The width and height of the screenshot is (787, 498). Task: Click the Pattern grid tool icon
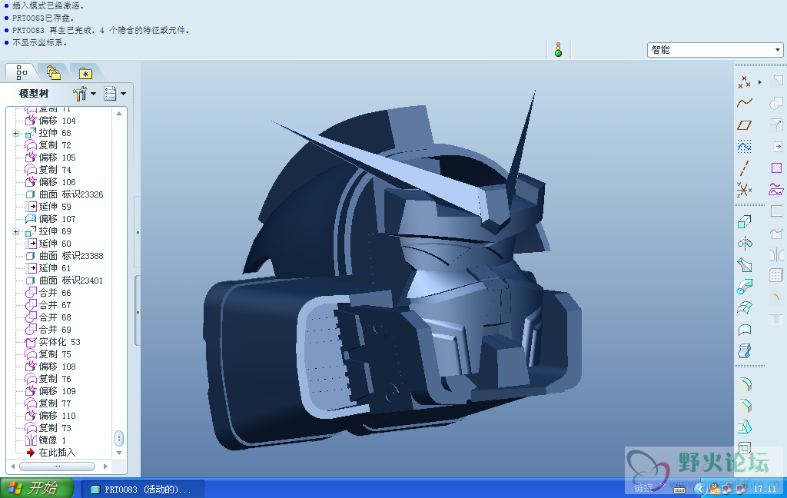pos(776,275)
